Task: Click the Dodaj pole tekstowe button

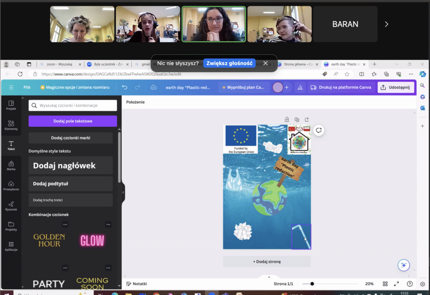Action: pyautogui.click(x=73, y=121)
